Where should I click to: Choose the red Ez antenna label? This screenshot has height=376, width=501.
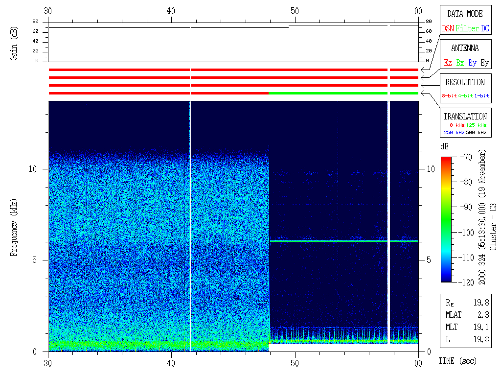[x=448, y=63]
